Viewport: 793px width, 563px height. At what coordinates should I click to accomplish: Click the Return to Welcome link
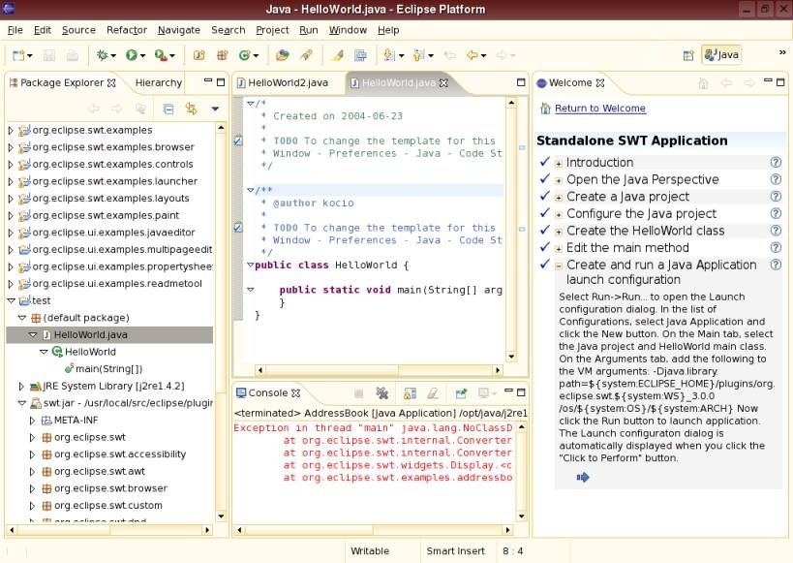point(599,109)
